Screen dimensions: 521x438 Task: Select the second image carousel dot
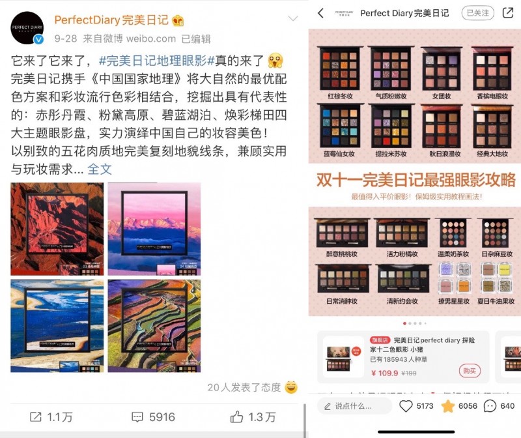(x=410, y=323)
